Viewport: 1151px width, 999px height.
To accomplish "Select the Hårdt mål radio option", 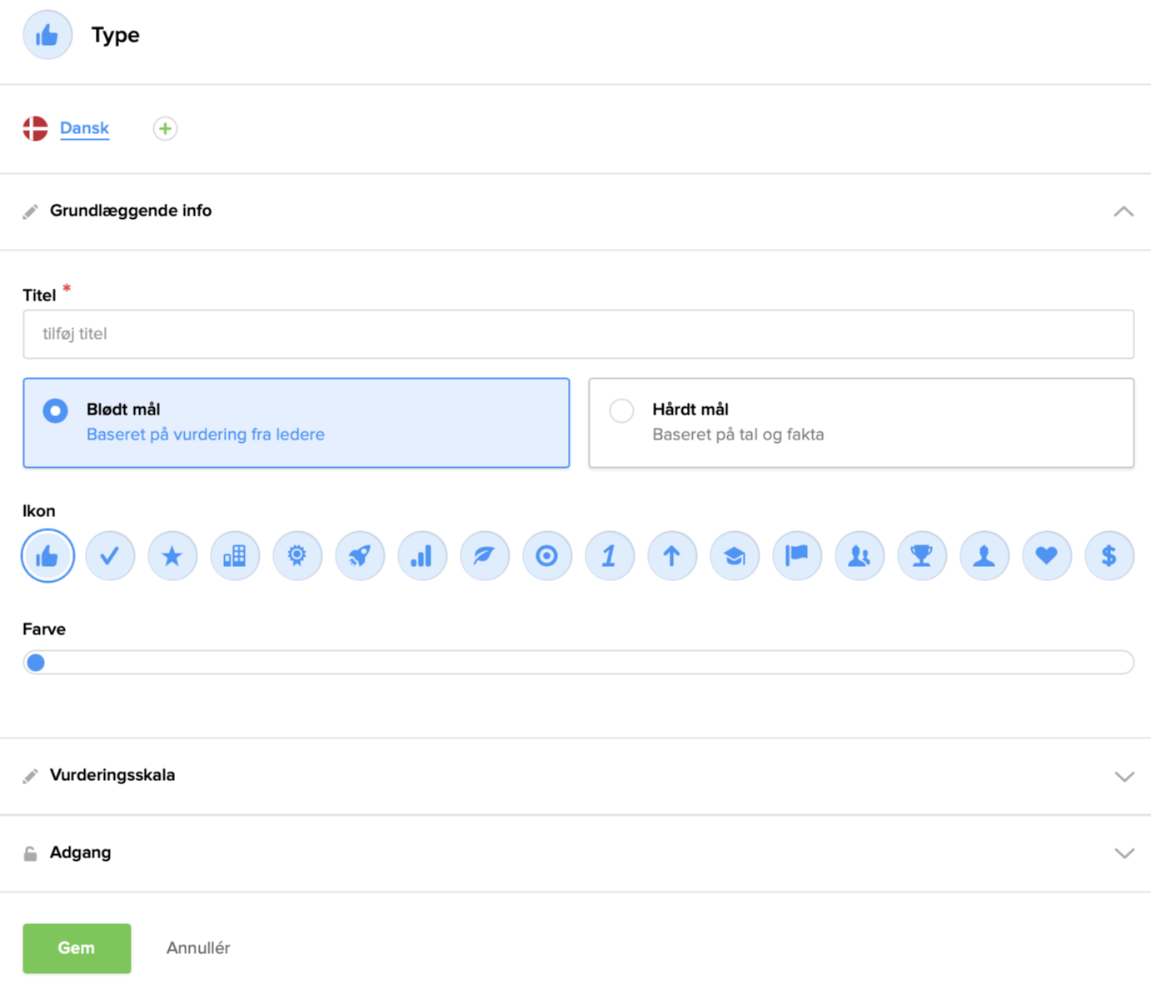I will click(621, 410).
